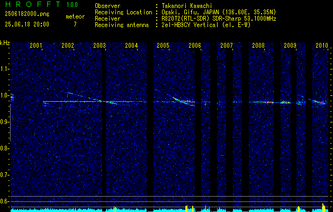Select the 0.8 frequency axis label
The height and width of the screenshot is (212, 333).
[x=5, y=148]
